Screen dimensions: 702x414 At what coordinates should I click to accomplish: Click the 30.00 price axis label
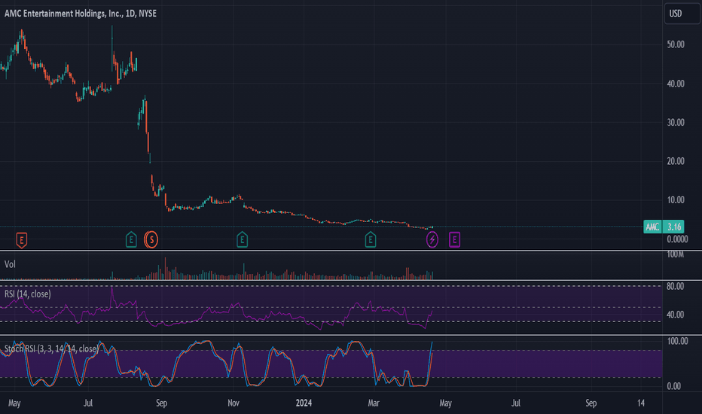tap(676, 122)
